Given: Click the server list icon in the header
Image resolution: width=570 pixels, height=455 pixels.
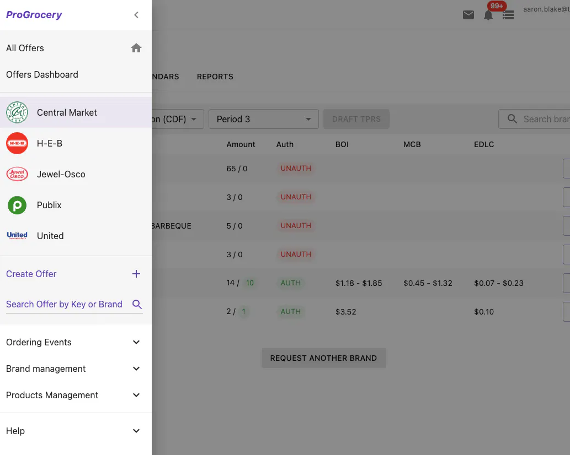Looking at the screenshot, I should point(508,15).
